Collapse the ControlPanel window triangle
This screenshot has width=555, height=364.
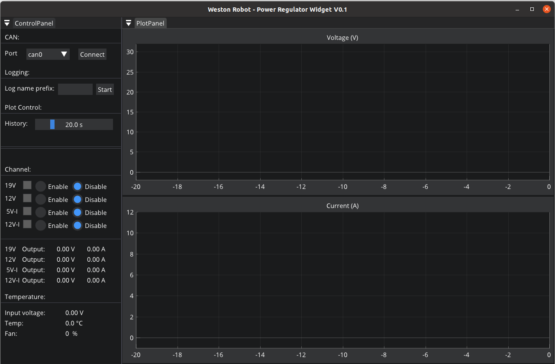pyautogui.click(x=7, y=23)
